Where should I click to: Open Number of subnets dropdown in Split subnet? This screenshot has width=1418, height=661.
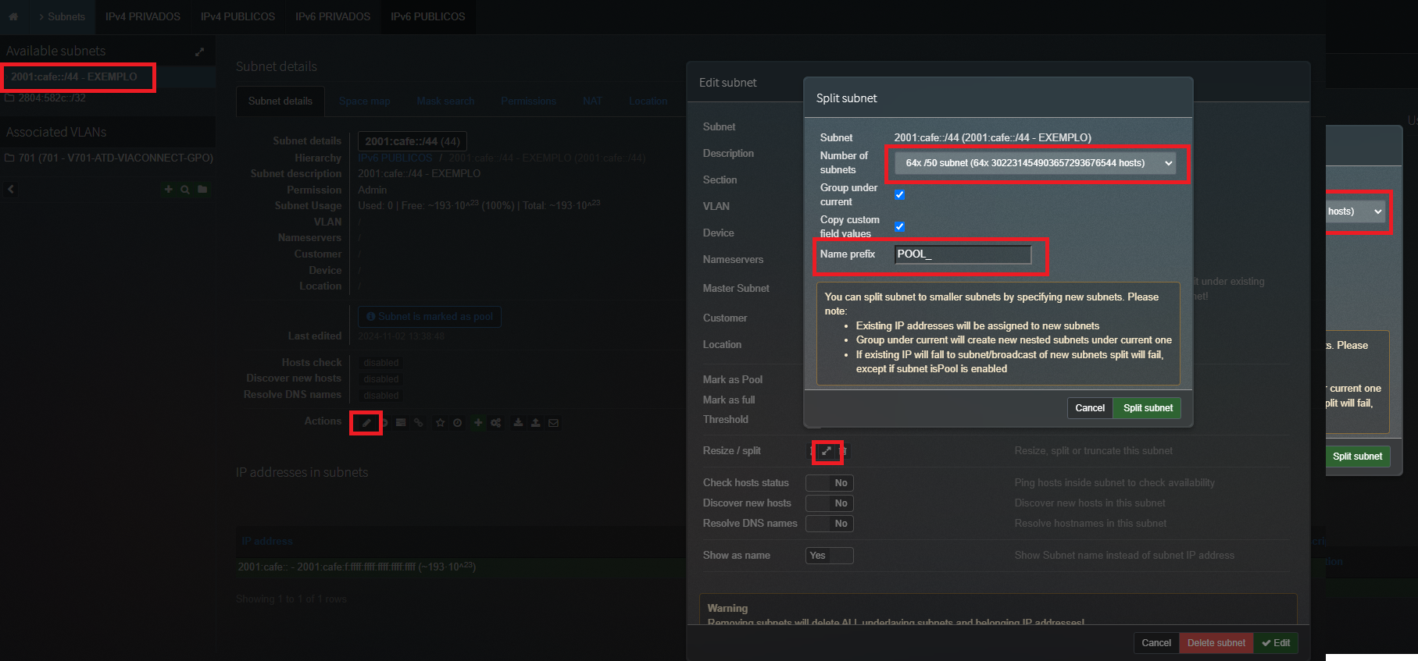click(x=1035, y=163)
